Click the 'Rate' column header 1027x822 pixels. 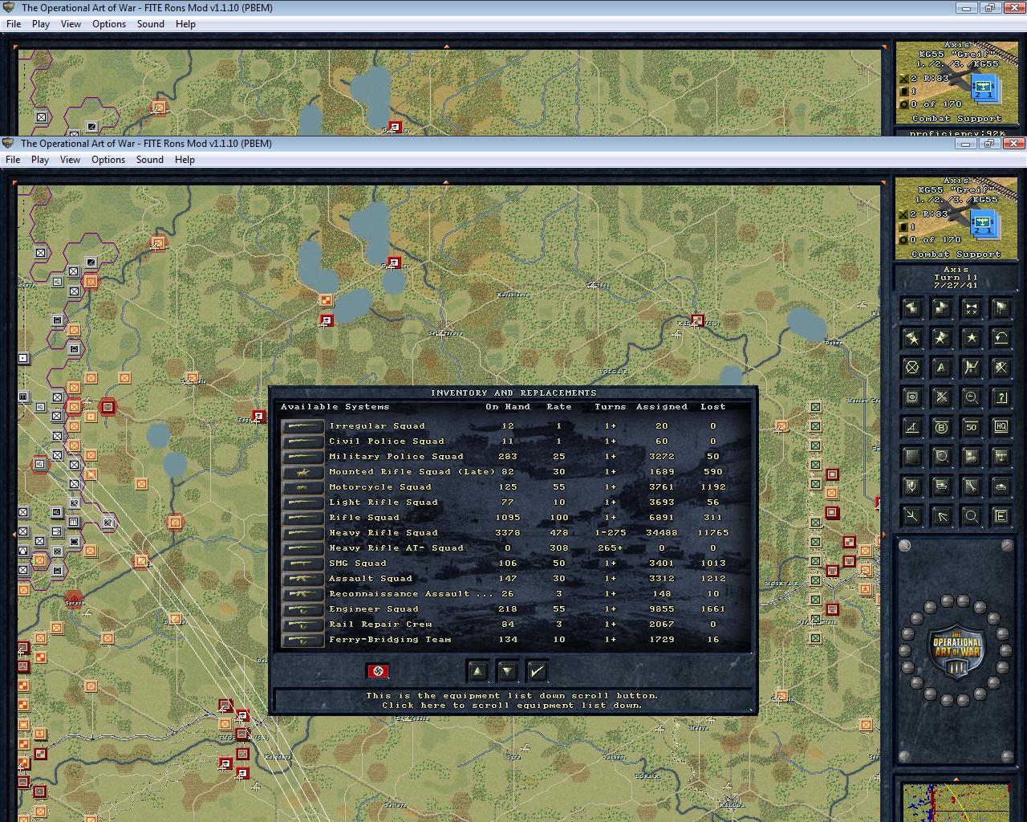tap(559, 407)
